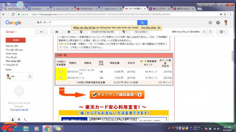Show hidden system tray icons
Screen dimensions: 236x132
pyautogui.click(x=202, y=129)
